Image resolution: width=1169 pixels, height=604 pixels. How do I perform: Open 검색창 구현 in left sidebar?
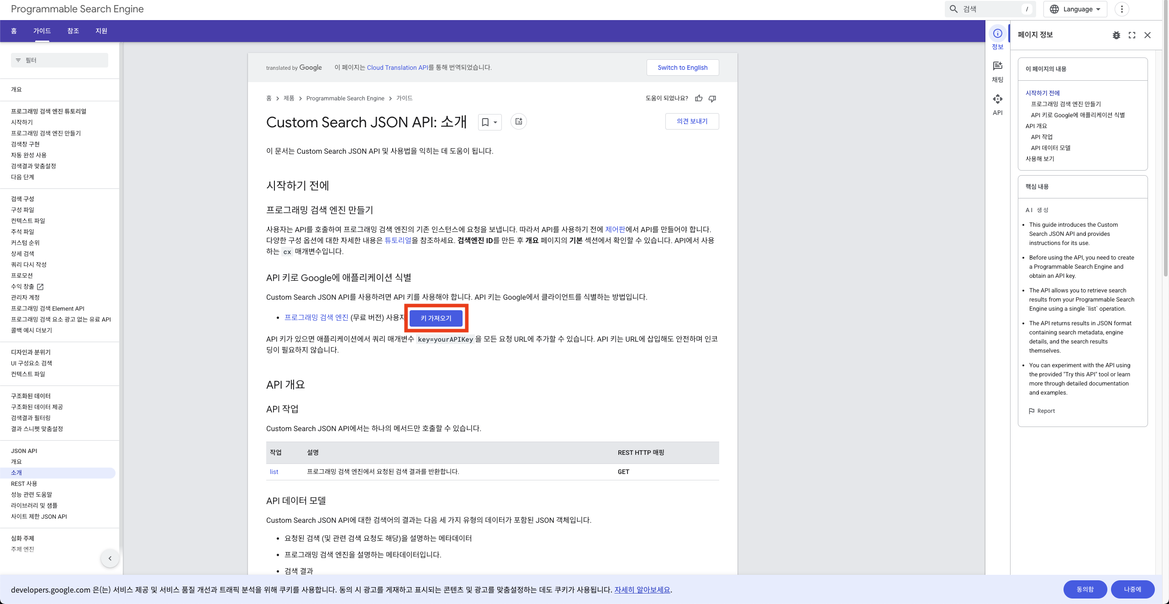25,144
